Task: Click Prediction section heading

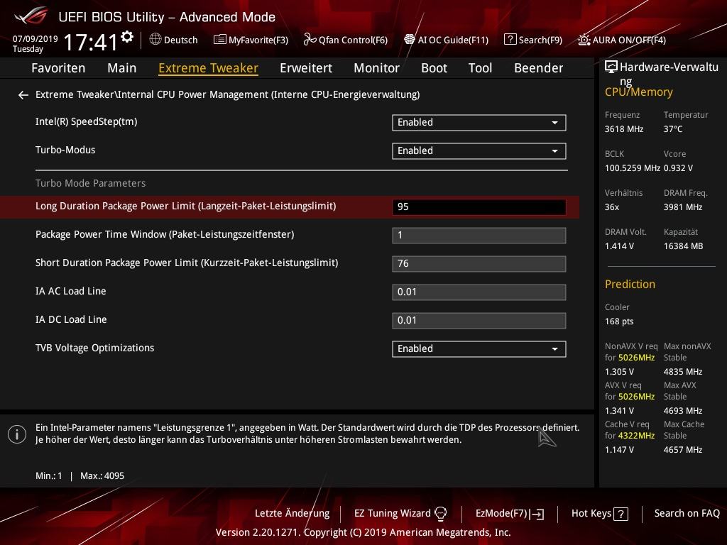Action: point(630,284)
